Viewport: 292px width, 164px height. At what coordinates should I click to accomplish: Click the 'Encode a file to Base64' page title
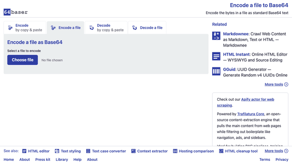point(259,5)
